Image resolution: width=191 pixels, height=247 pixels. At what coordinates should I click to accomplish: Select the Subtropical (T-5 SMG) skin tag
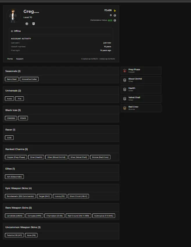point(104,216)
